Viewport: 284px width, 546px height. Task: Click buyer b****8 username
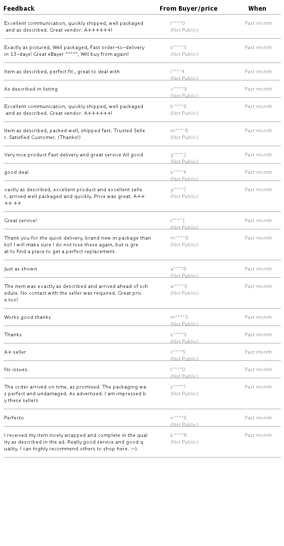pos(179,435)
